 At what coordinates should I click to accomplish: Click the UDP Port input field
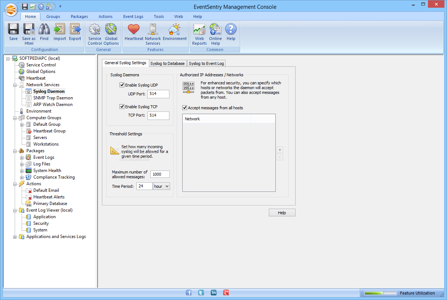pos(158,94)
